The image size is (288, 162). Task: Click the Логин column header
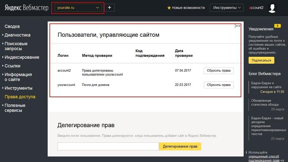[x=63, y=56]
